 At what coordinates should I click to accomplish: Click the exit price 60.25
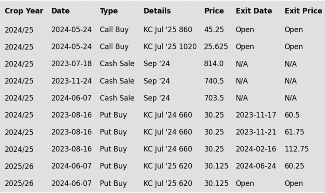(294, 166)
